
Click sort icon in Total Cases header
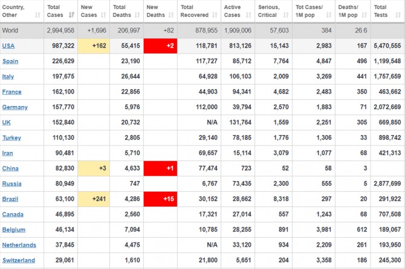coord(72,14)
